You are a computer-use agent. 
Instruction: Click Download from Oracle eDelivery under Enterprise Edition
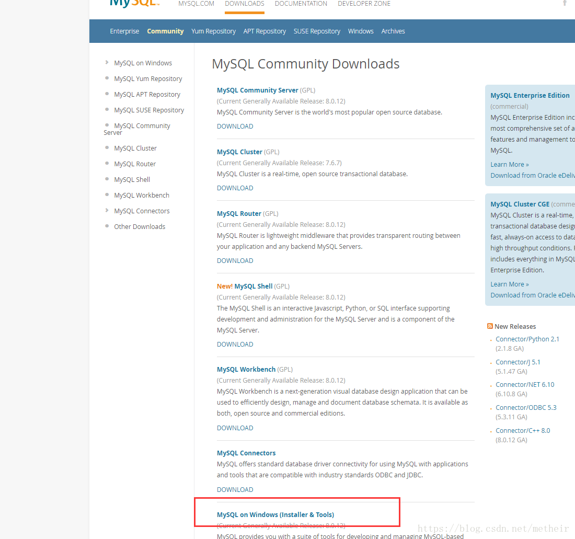tap(533, 176)
